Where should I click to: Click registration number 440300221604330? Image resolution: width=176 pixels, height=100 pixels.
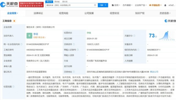click(x=35, y=50)
